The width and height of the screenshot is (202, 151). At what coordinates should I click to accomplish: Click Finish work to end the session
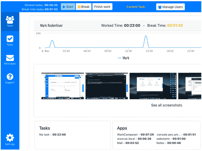[x=102, y=7]
